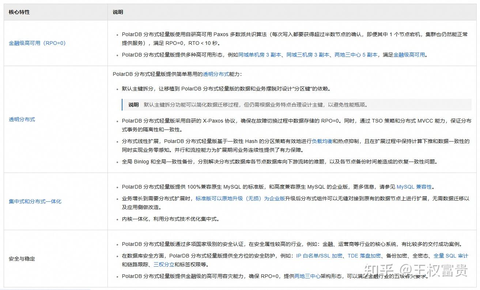Image resolution: width=480 pixels, height=290 pixels.
Task: Click the MySQL 兼容性 link
Action: pyautogui.click(x=413, y=187)
